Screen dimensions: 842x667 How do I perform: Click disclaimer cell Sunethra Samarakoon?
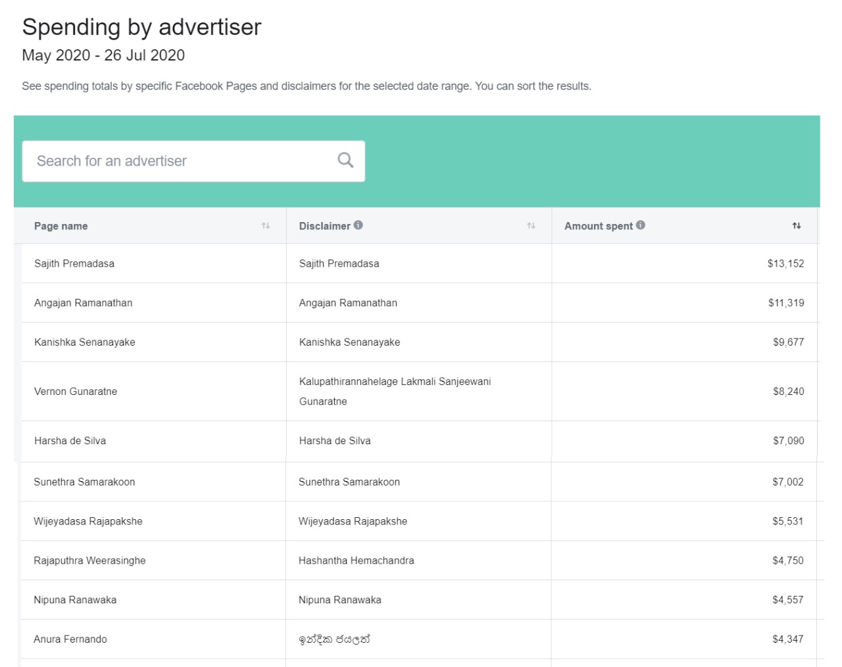click(x=349, y=482)
